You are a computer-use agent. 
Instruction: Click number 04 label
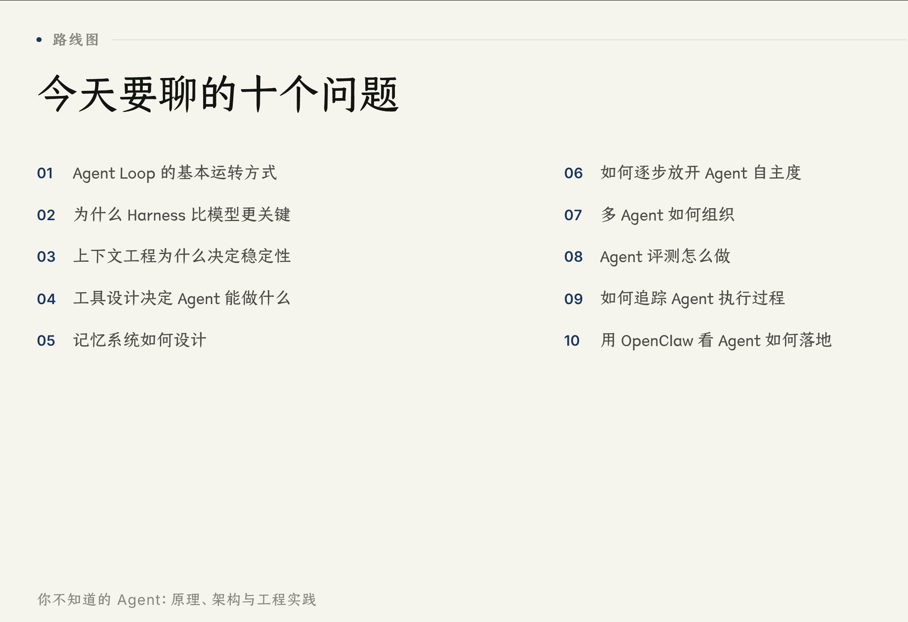point(46,299)
